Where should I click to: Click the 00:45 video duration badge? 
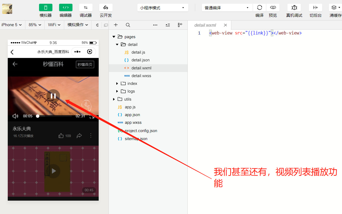(x=89, y=190)
